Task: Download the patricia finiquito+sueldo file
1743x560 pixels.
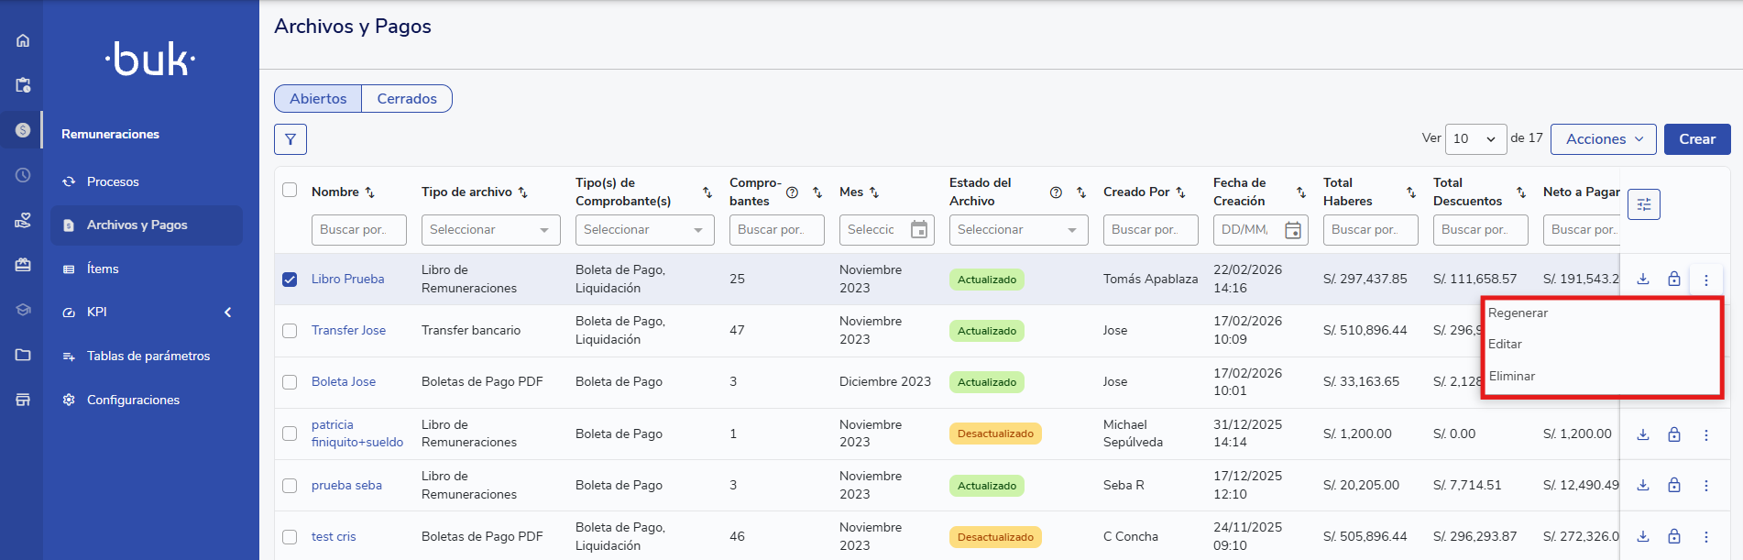Action: [x=1643, y=434]
